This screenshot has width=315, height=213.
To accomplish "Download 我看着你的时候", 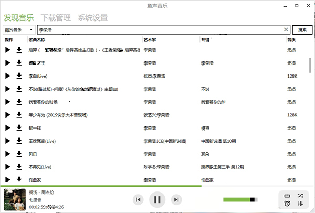I will point(19,102).
